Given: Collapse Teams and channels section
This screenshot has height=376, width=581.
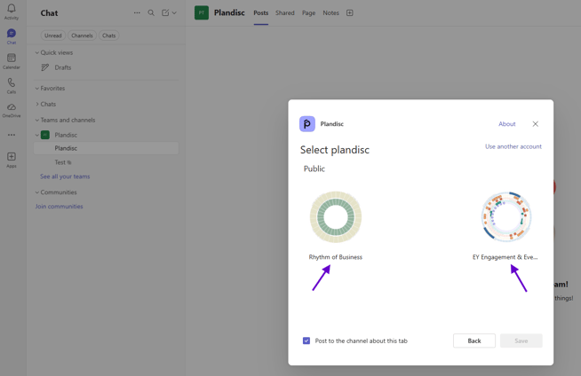Looking at the screenshot, I should coord(37,120).
